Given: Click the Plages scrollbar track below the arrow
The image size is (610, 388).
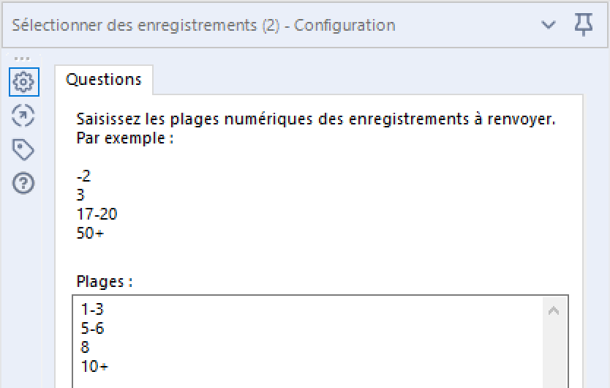Looking at the screenshot, I should pyautogui.click(x=554, y=355).
